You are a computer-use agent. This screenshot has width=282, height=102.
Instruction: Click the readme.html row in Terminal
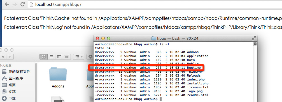coord(152,95)
